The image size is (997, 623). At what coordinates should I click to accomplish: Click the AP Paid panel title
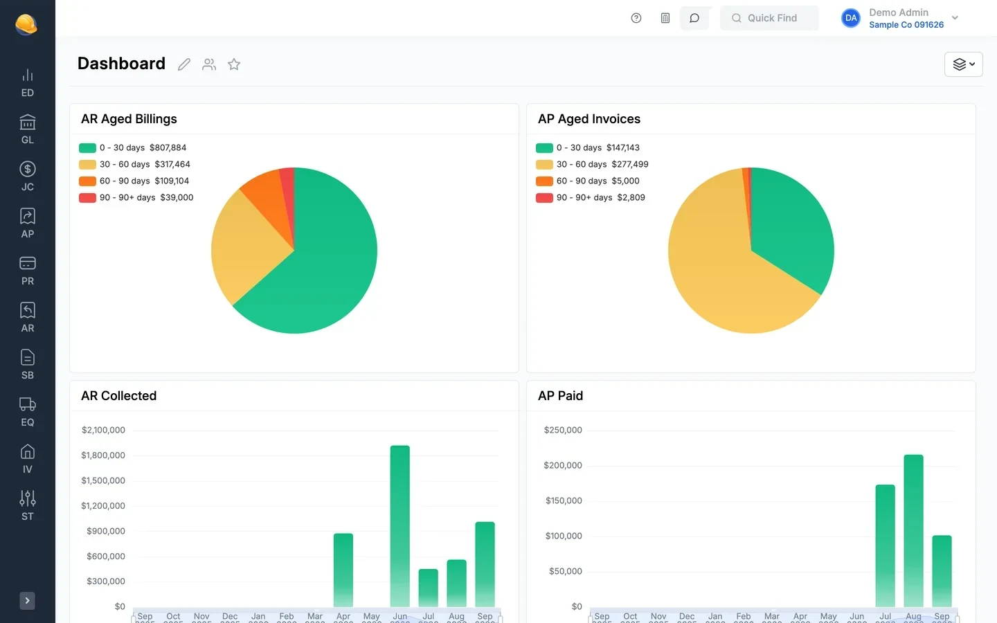[x=561, y=396]
